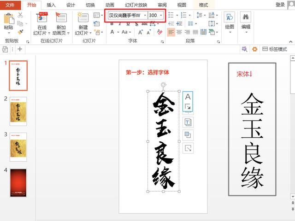Select the Format Painter brush icon
The image size is (295, 221).
click(20, 32)
